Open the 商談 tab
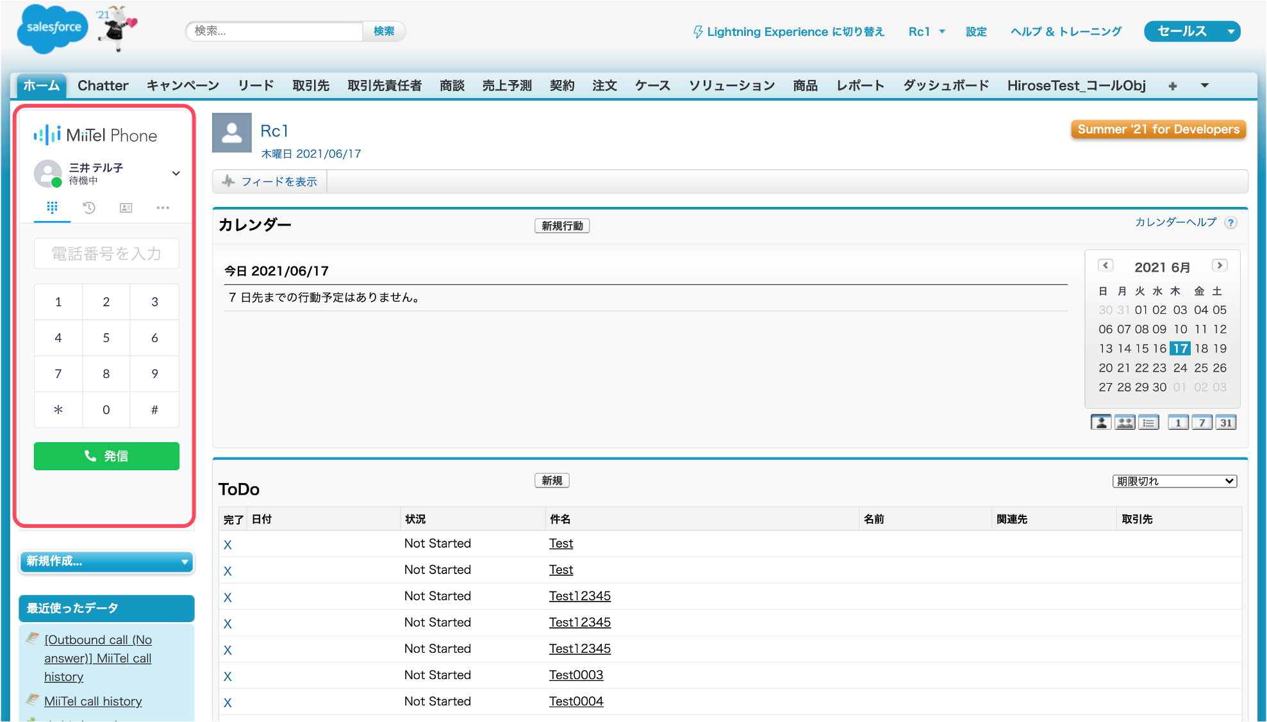 [452, 86]
